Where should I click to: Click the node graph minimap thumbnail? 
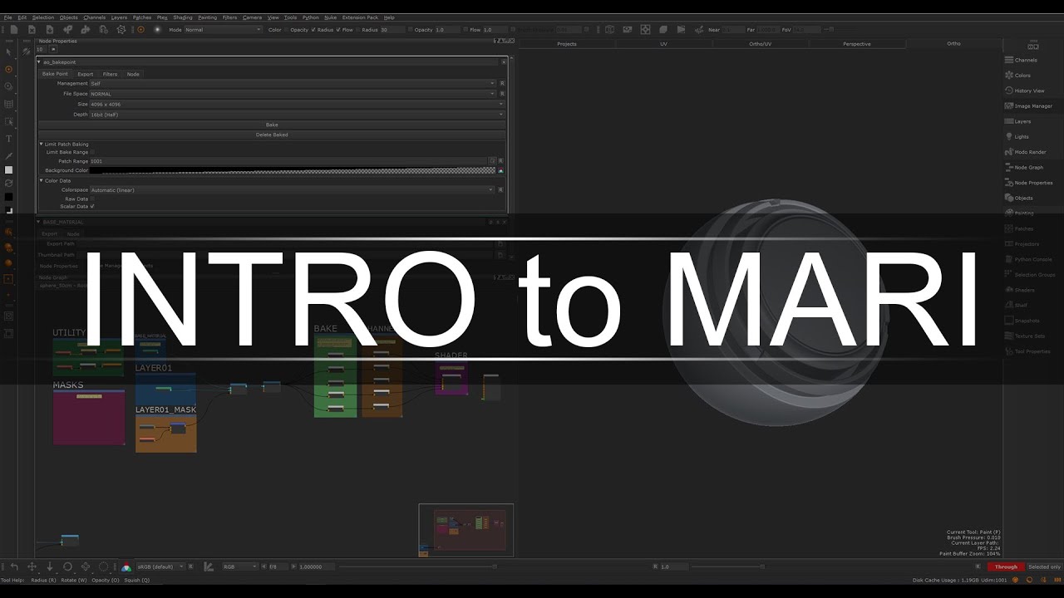(x=466, y=530)
